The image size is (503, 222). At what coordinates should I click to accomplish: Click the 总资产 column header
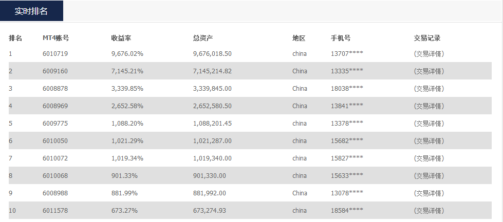tap(203, 38)
